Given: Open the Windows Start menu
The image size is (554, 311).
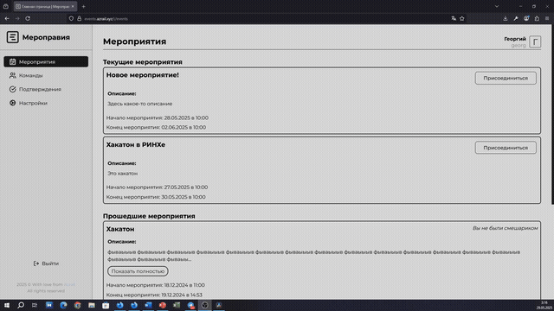Looking at the screenshot, I should tap(7, 305).
